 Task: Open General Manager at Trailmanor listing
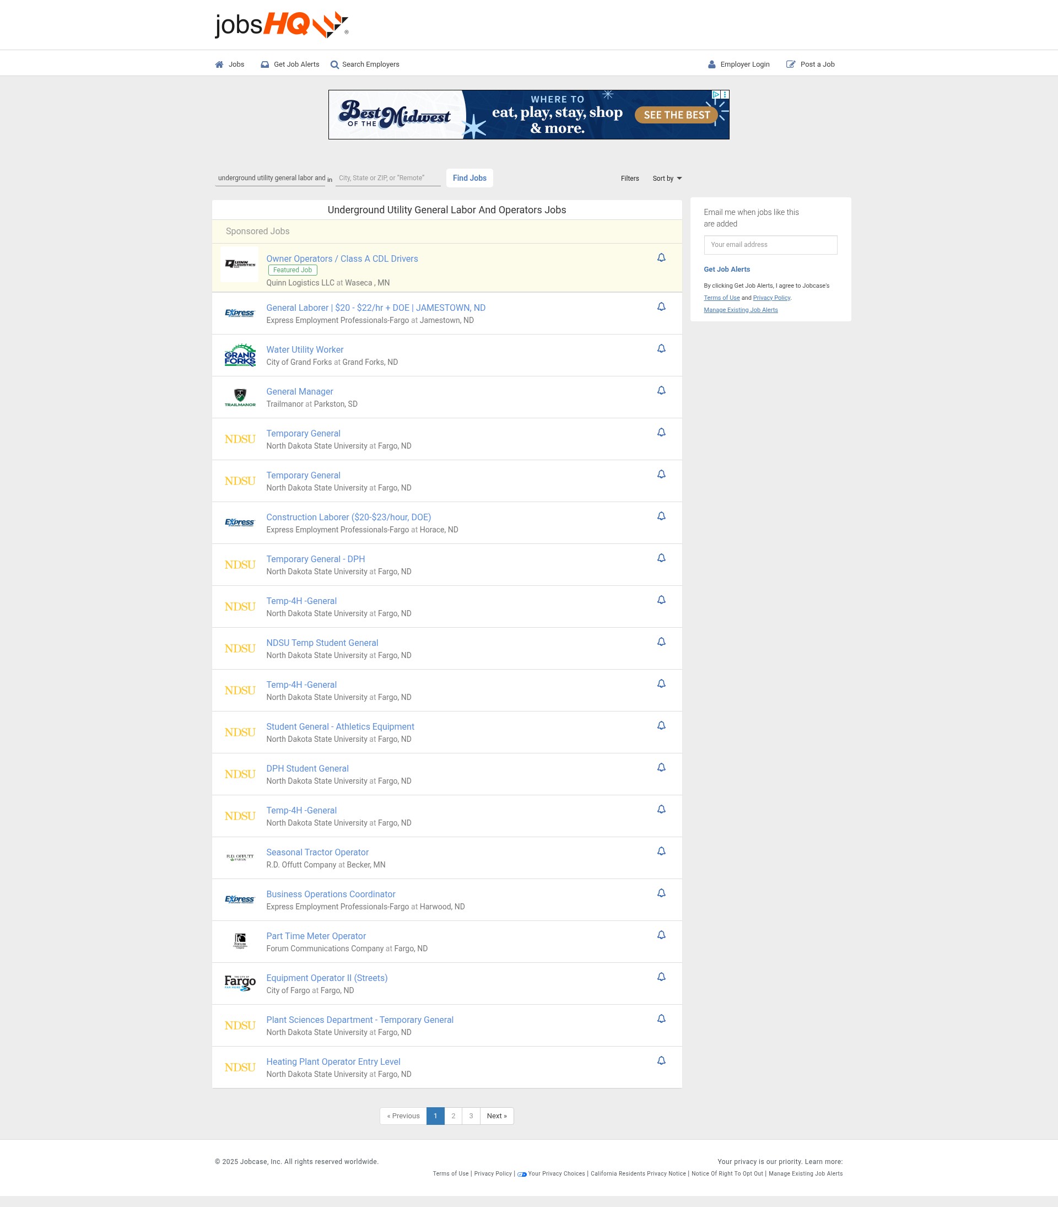[299, 391]
